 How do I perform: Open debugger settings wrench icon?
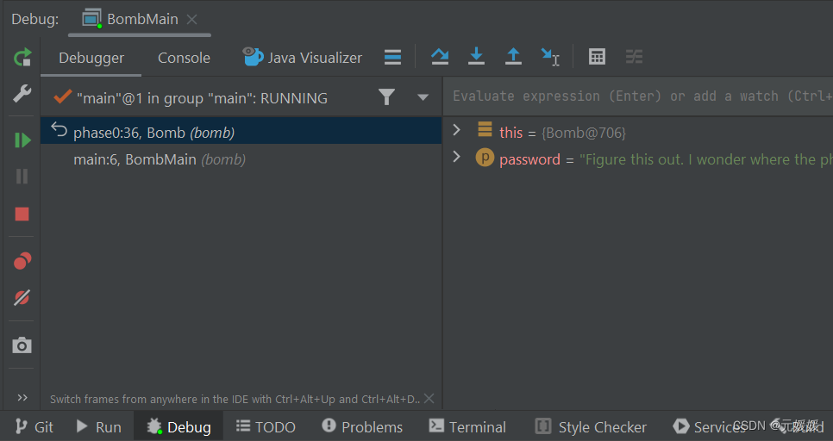tap(22, 94)
